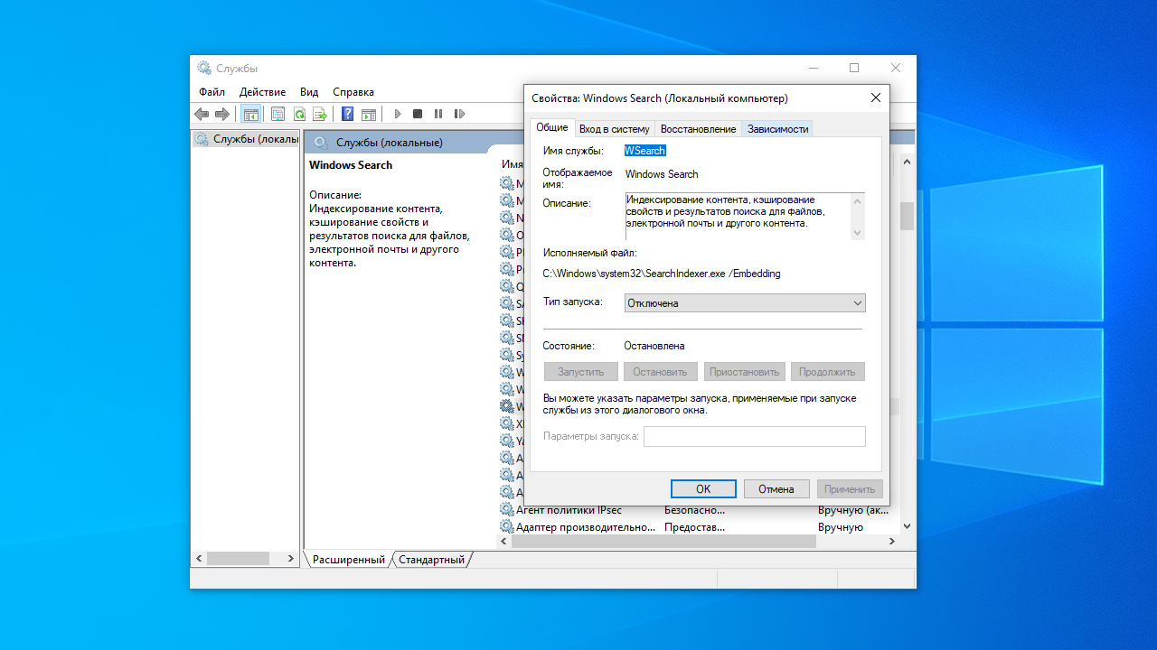1157x650 pixels.
Task: Open the Справка menu
Action: pyautogui.click(x=353, y=92)
